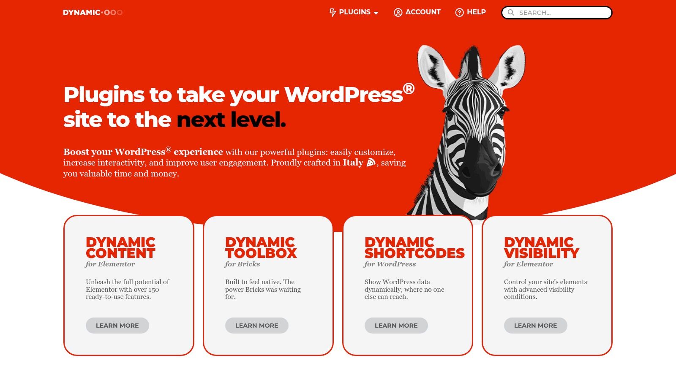Viewport: 676px width, 380px height.
Task: Click Learn More under Dynamic Content
Action: [x=117, y=325]
